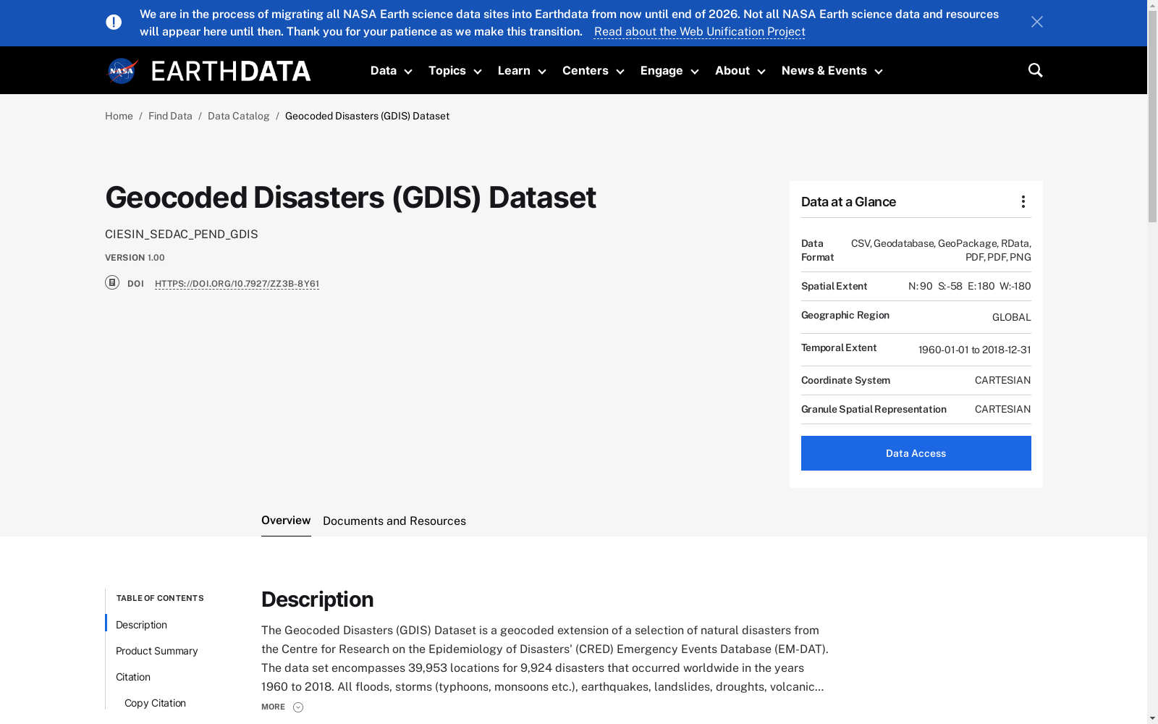Expand the About dropdown menu
The height and width of the screenshot is (724, 1158).
tap(740, 71)
